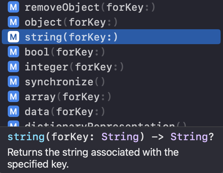The height and width of the screenshot is (173, 223).
Task: Pick the array(forKey:) suggestion
Action: tap(111, 96)
